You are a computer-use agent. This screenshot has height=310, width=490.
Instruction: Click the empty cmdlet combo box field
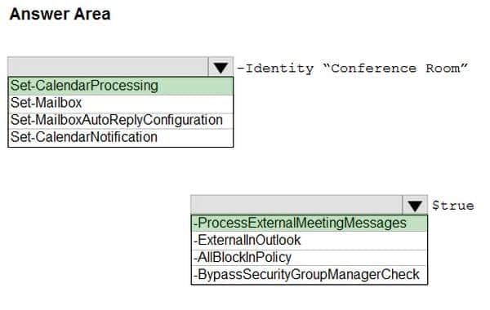108,67
